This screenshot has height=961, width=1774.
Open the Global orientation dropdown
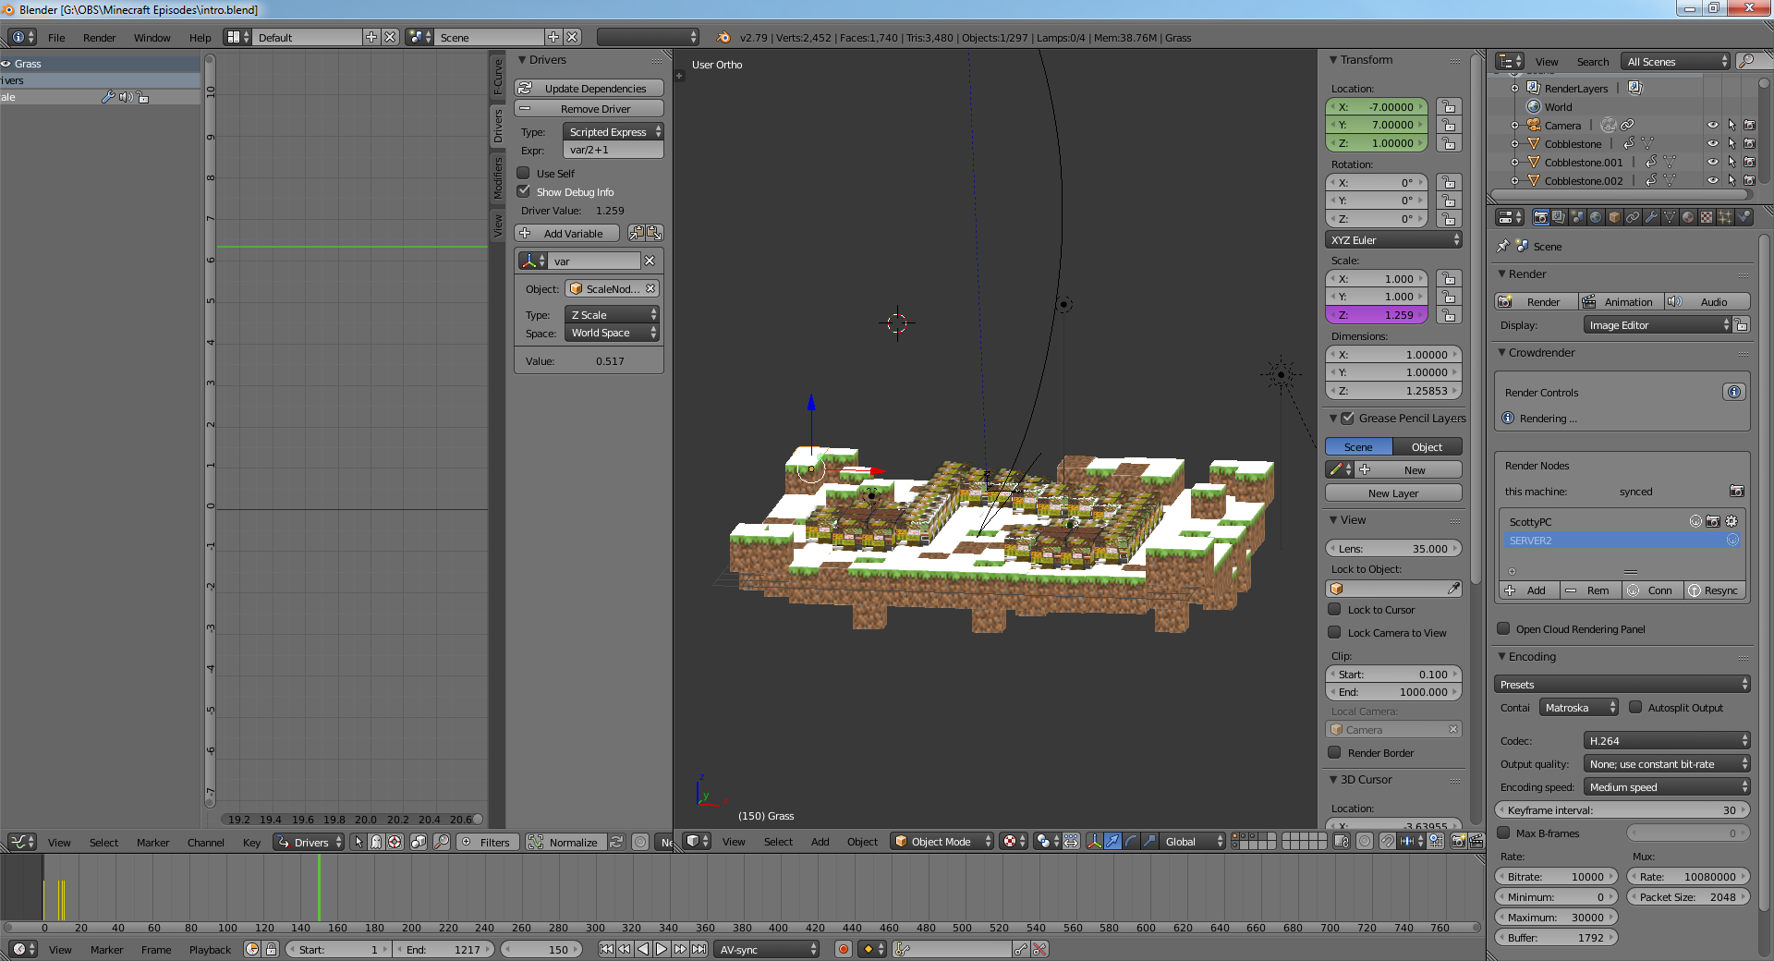pos(1193,841)
